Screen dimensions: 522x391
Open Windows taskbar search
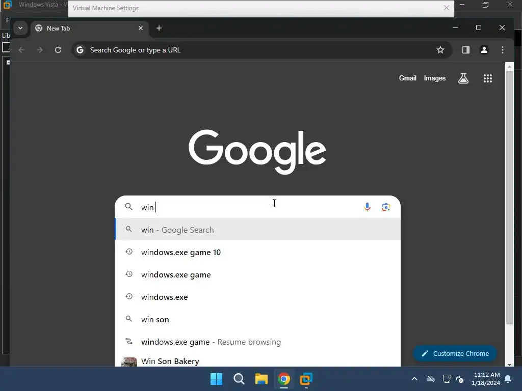(x=239, y=379)
